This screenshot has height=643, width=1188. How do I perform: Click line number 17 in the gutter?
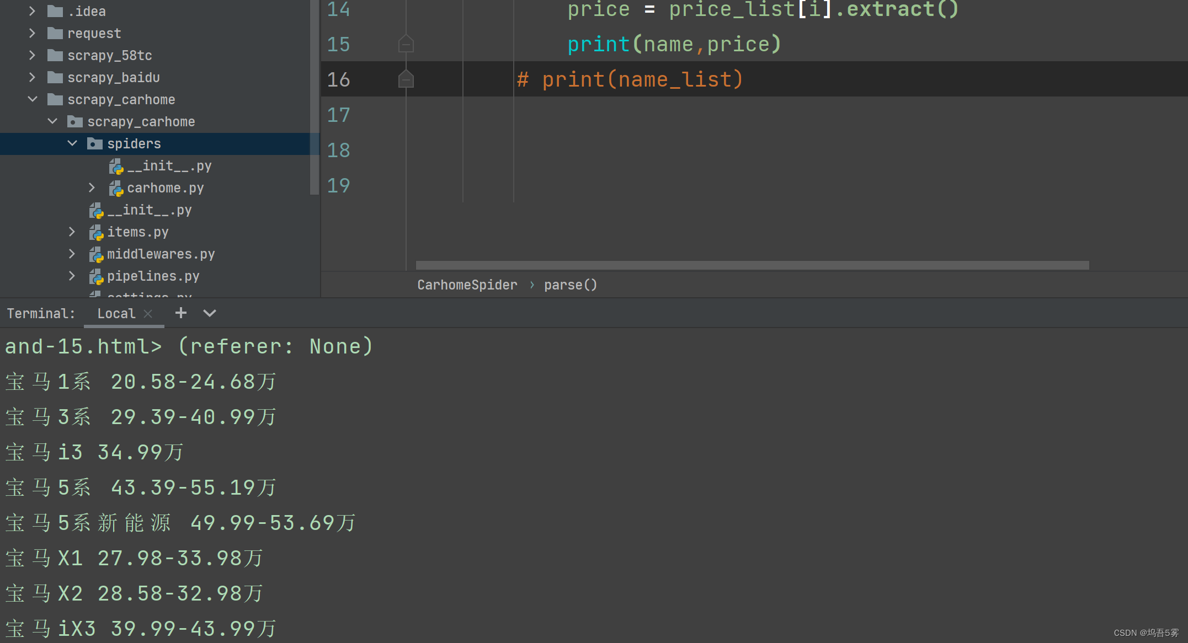[338, 115]
